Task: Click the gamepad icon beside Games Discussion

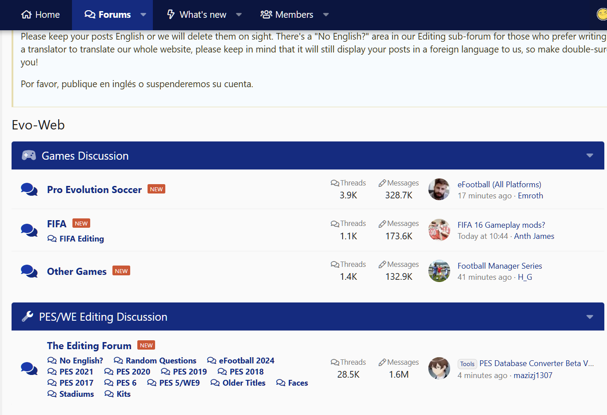Action: [29, 155]
